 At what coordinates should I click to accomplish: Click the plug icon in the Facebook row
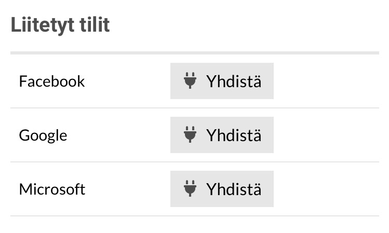pyautogui.click(x=190, y=81)
